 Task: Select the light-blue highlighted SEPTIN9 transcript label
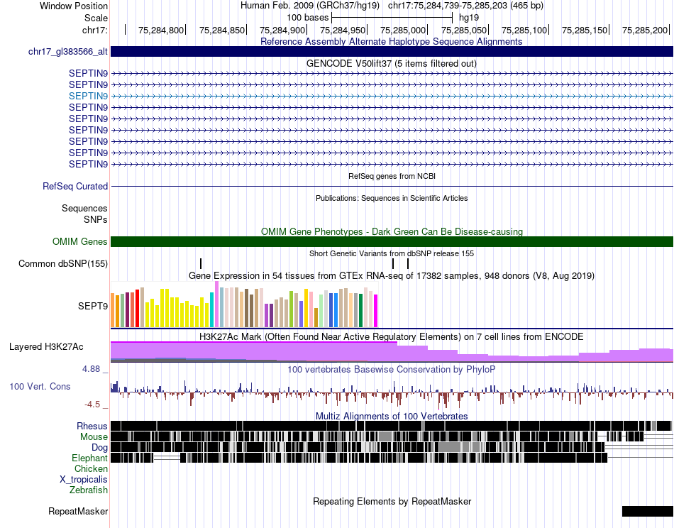88,96
